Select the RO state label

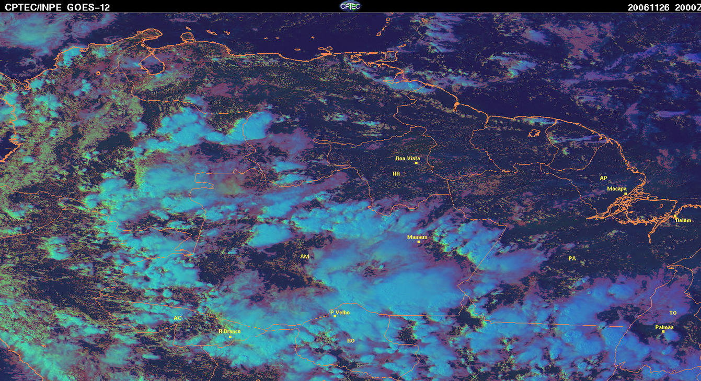[351, 340]
